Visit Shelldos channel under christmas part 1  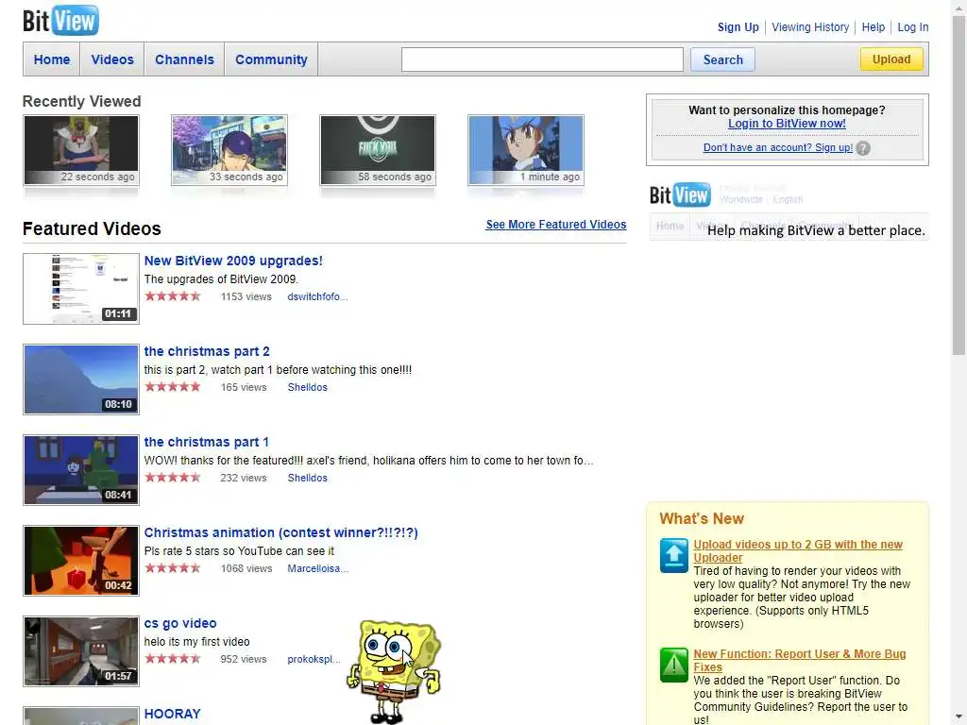click(307, 478)
